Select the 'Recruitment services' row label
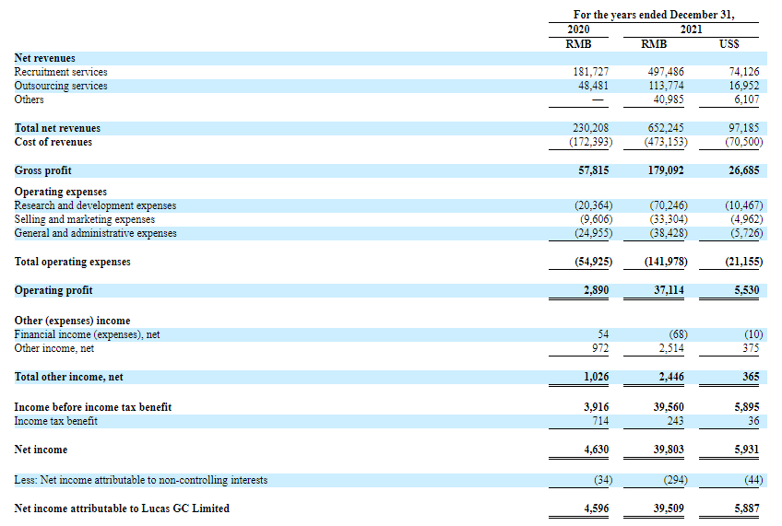The image size is (782, 526). 61,72
